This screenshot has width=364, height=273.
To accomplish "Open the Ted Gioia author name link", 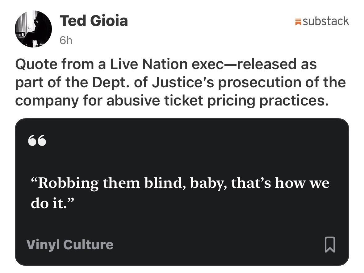I will tap(94, 21).
